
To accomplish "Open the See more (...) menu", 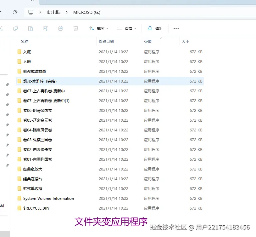I will click(176, 28).
